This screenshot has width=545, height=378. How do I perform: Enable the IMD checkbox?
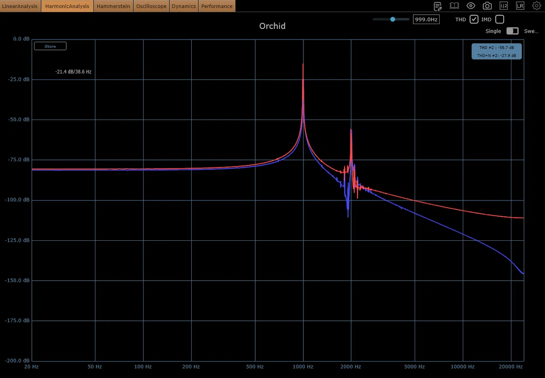[500, 19]
